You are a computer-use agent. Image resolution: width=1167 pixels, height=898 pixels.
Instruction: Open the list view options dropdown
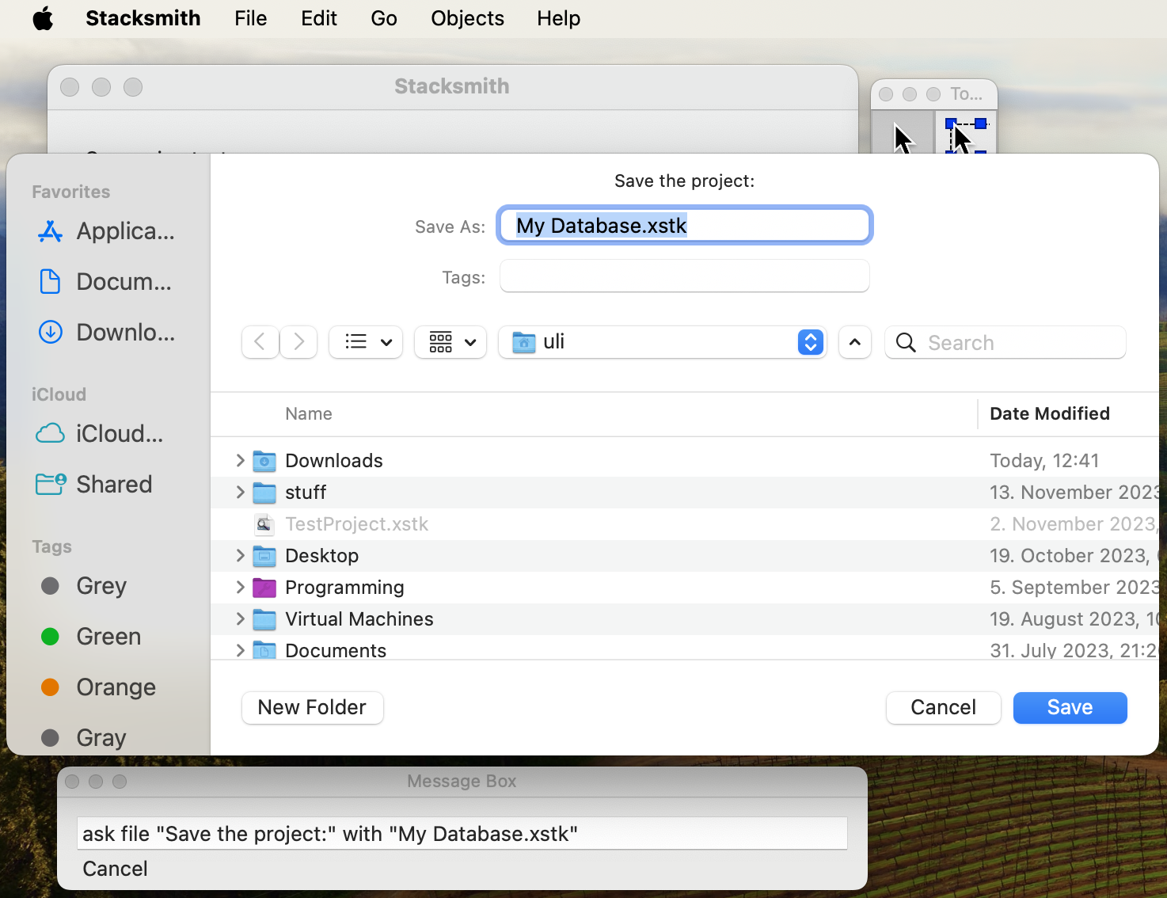[x=366, y=342]
